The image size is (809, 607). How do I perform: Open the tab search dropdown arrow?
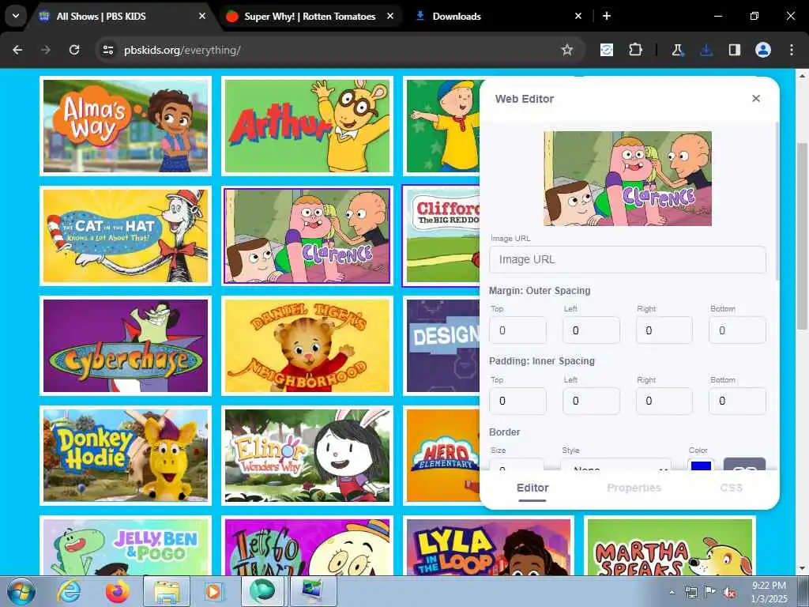coord(16,16)
